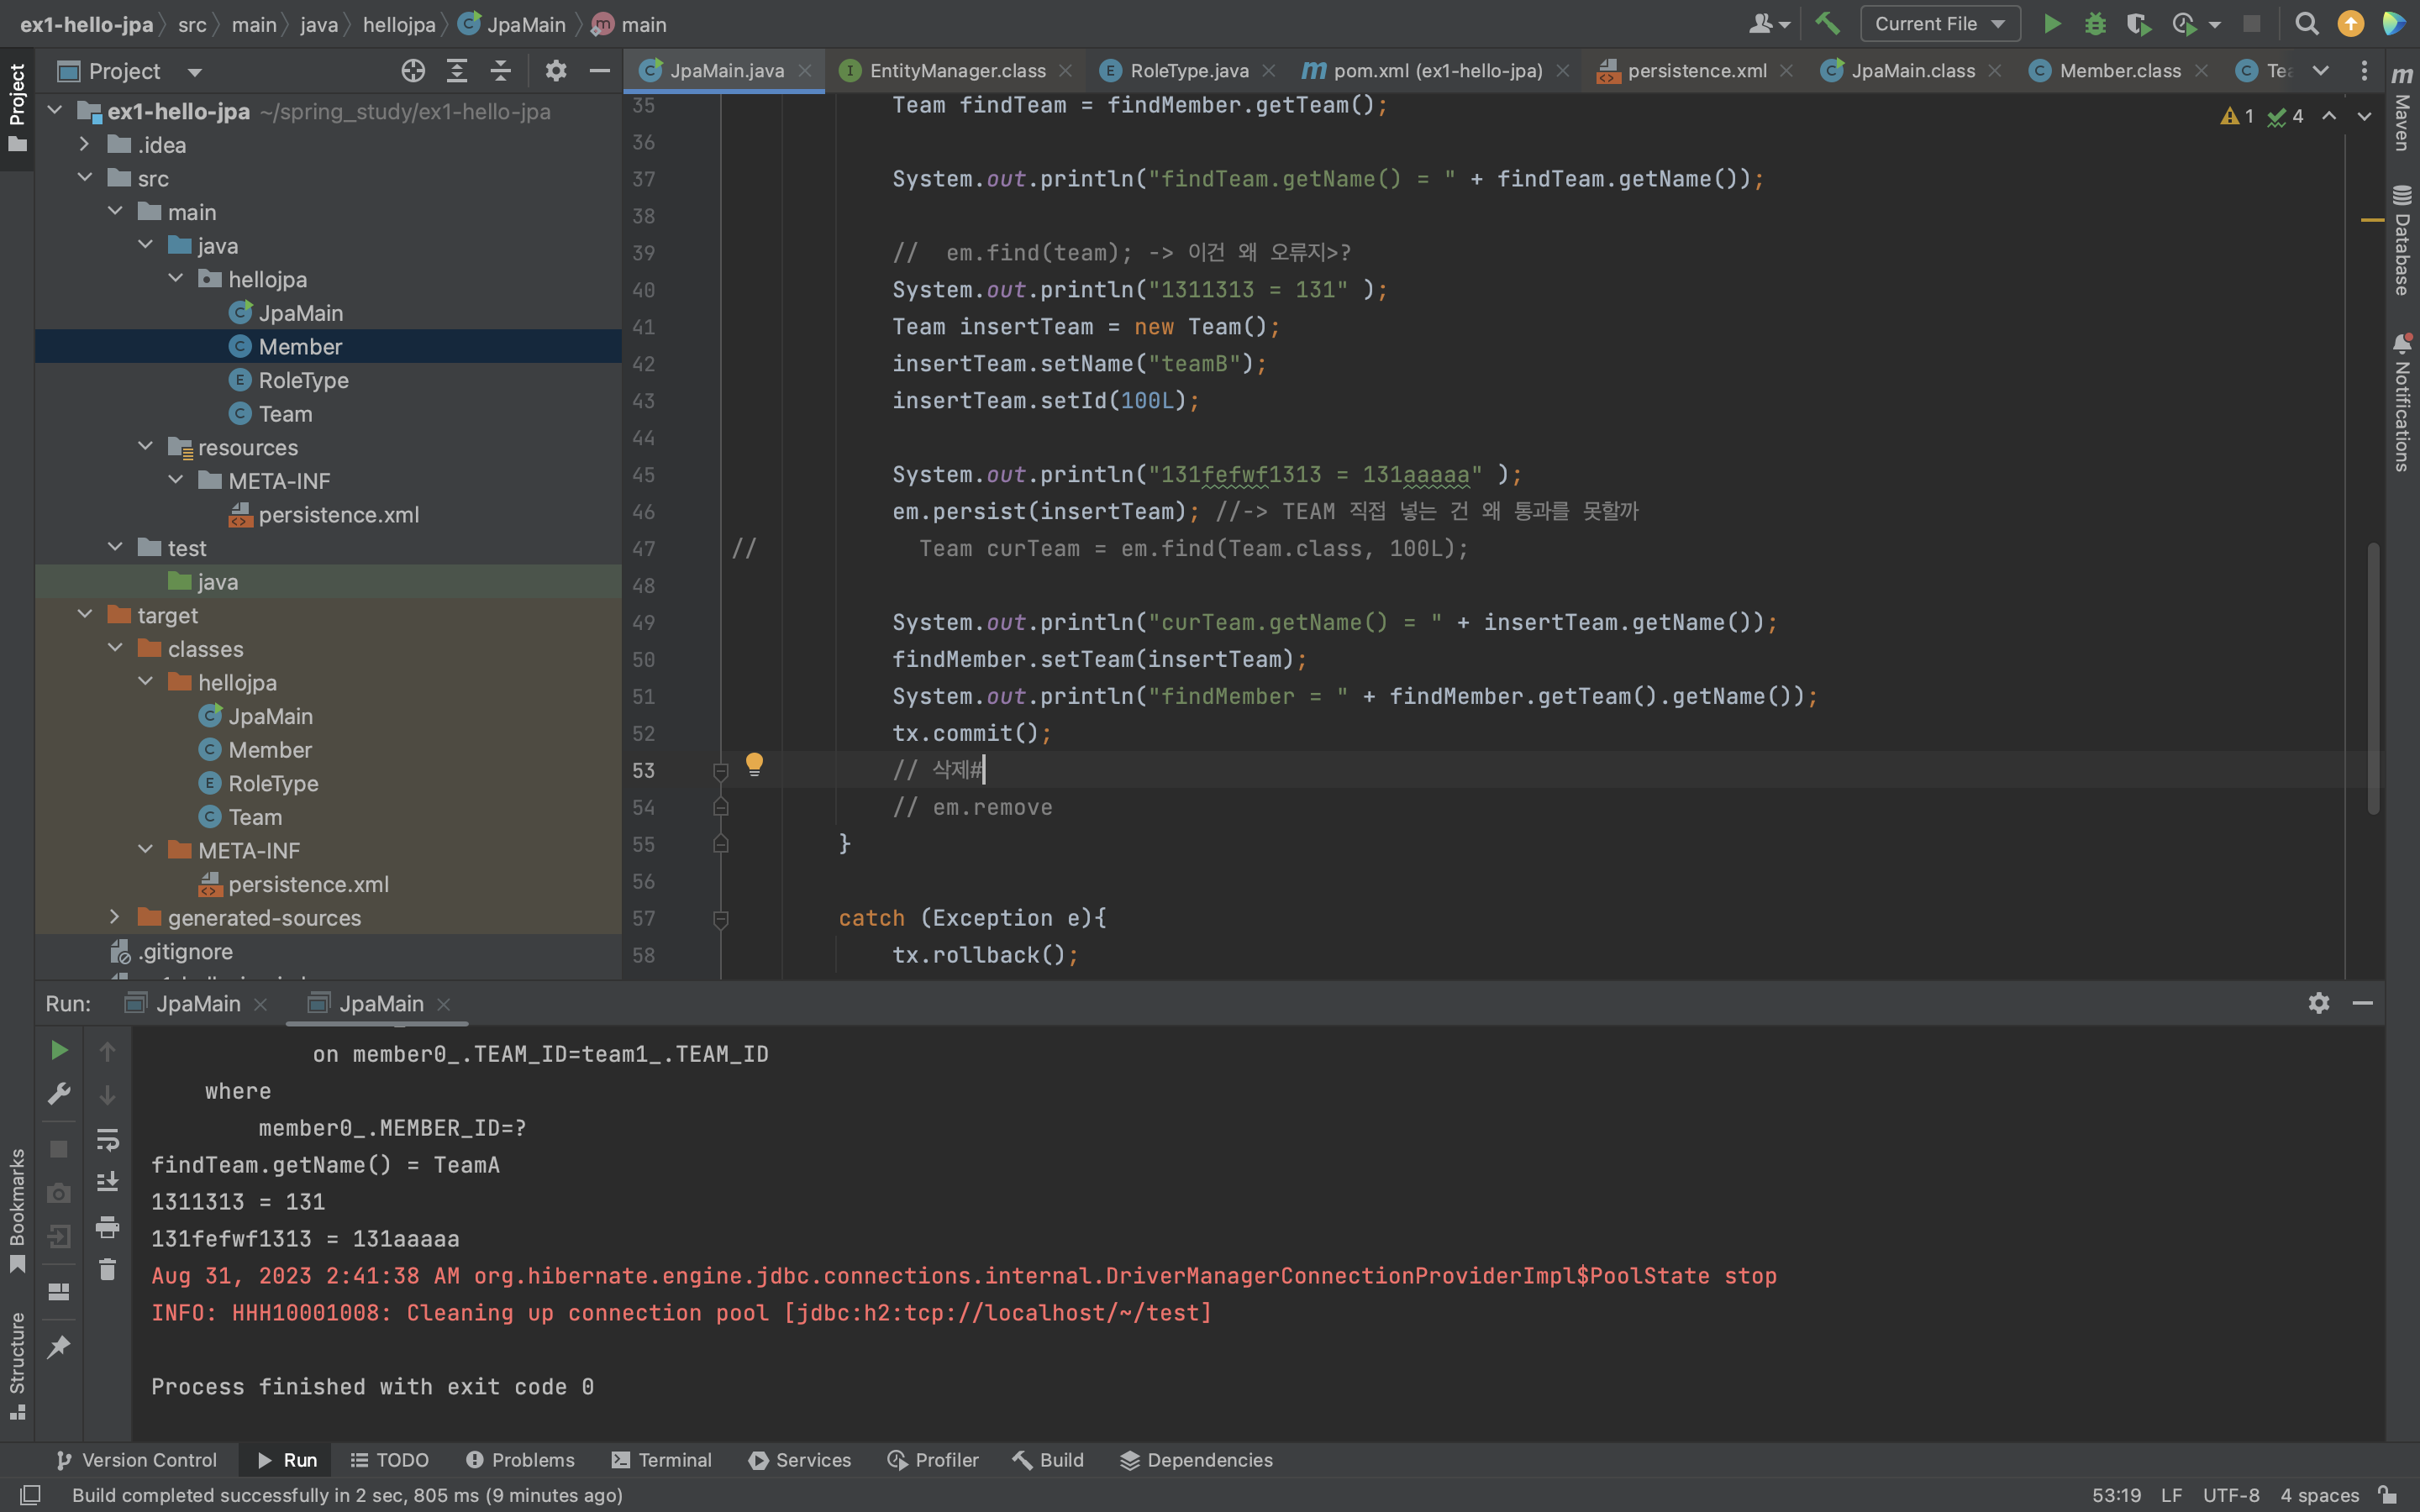Collapse the target folder

(85, 615)
